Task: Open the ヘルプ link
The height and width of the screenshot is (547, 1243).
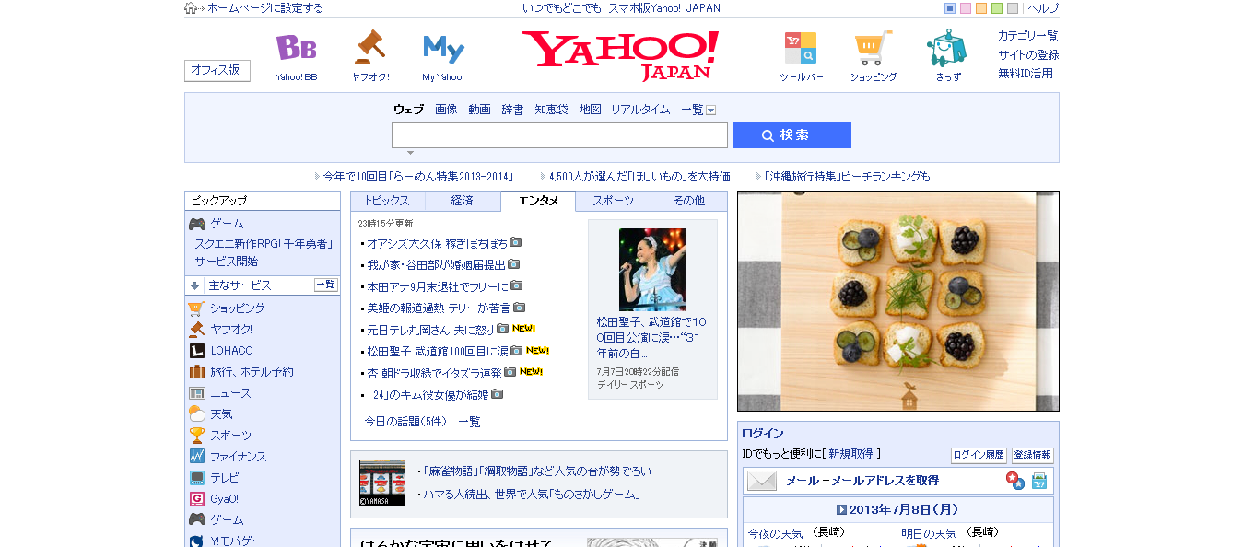Action: (1043, 8)
